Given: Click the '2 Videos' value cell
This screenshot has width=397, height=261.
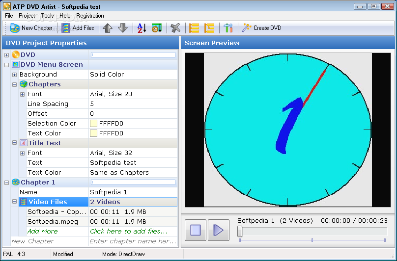Looking at the screenshot, I should coord(133,202).
